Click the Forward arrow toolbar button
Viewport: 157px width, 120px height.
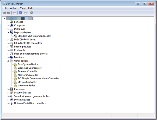pyautogui.click(x=9, y=13)
